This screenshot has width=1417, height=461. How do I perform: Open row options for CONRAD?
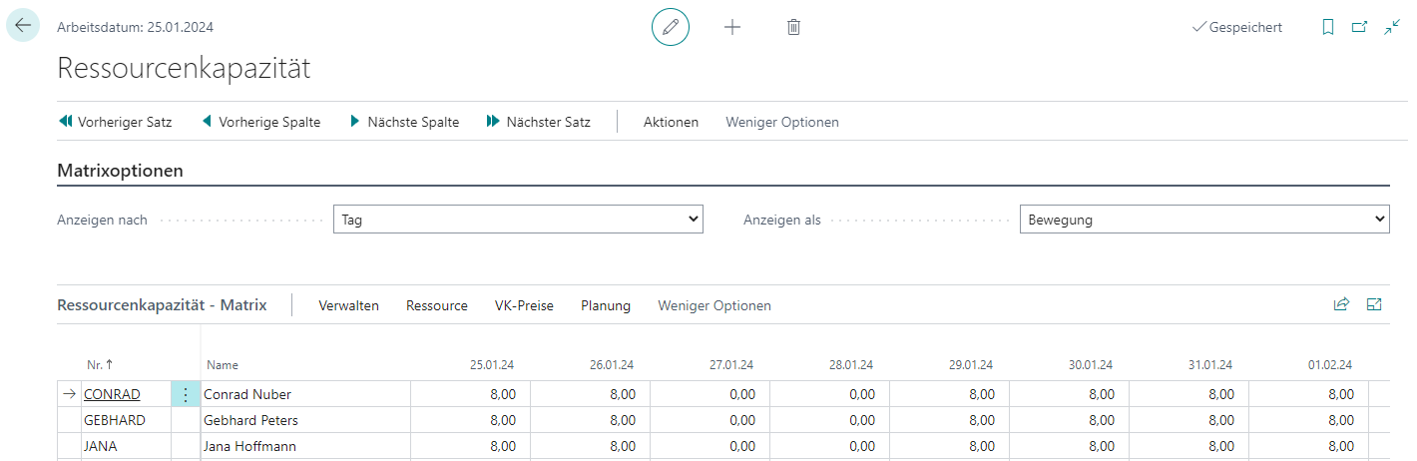coord(185,394)
